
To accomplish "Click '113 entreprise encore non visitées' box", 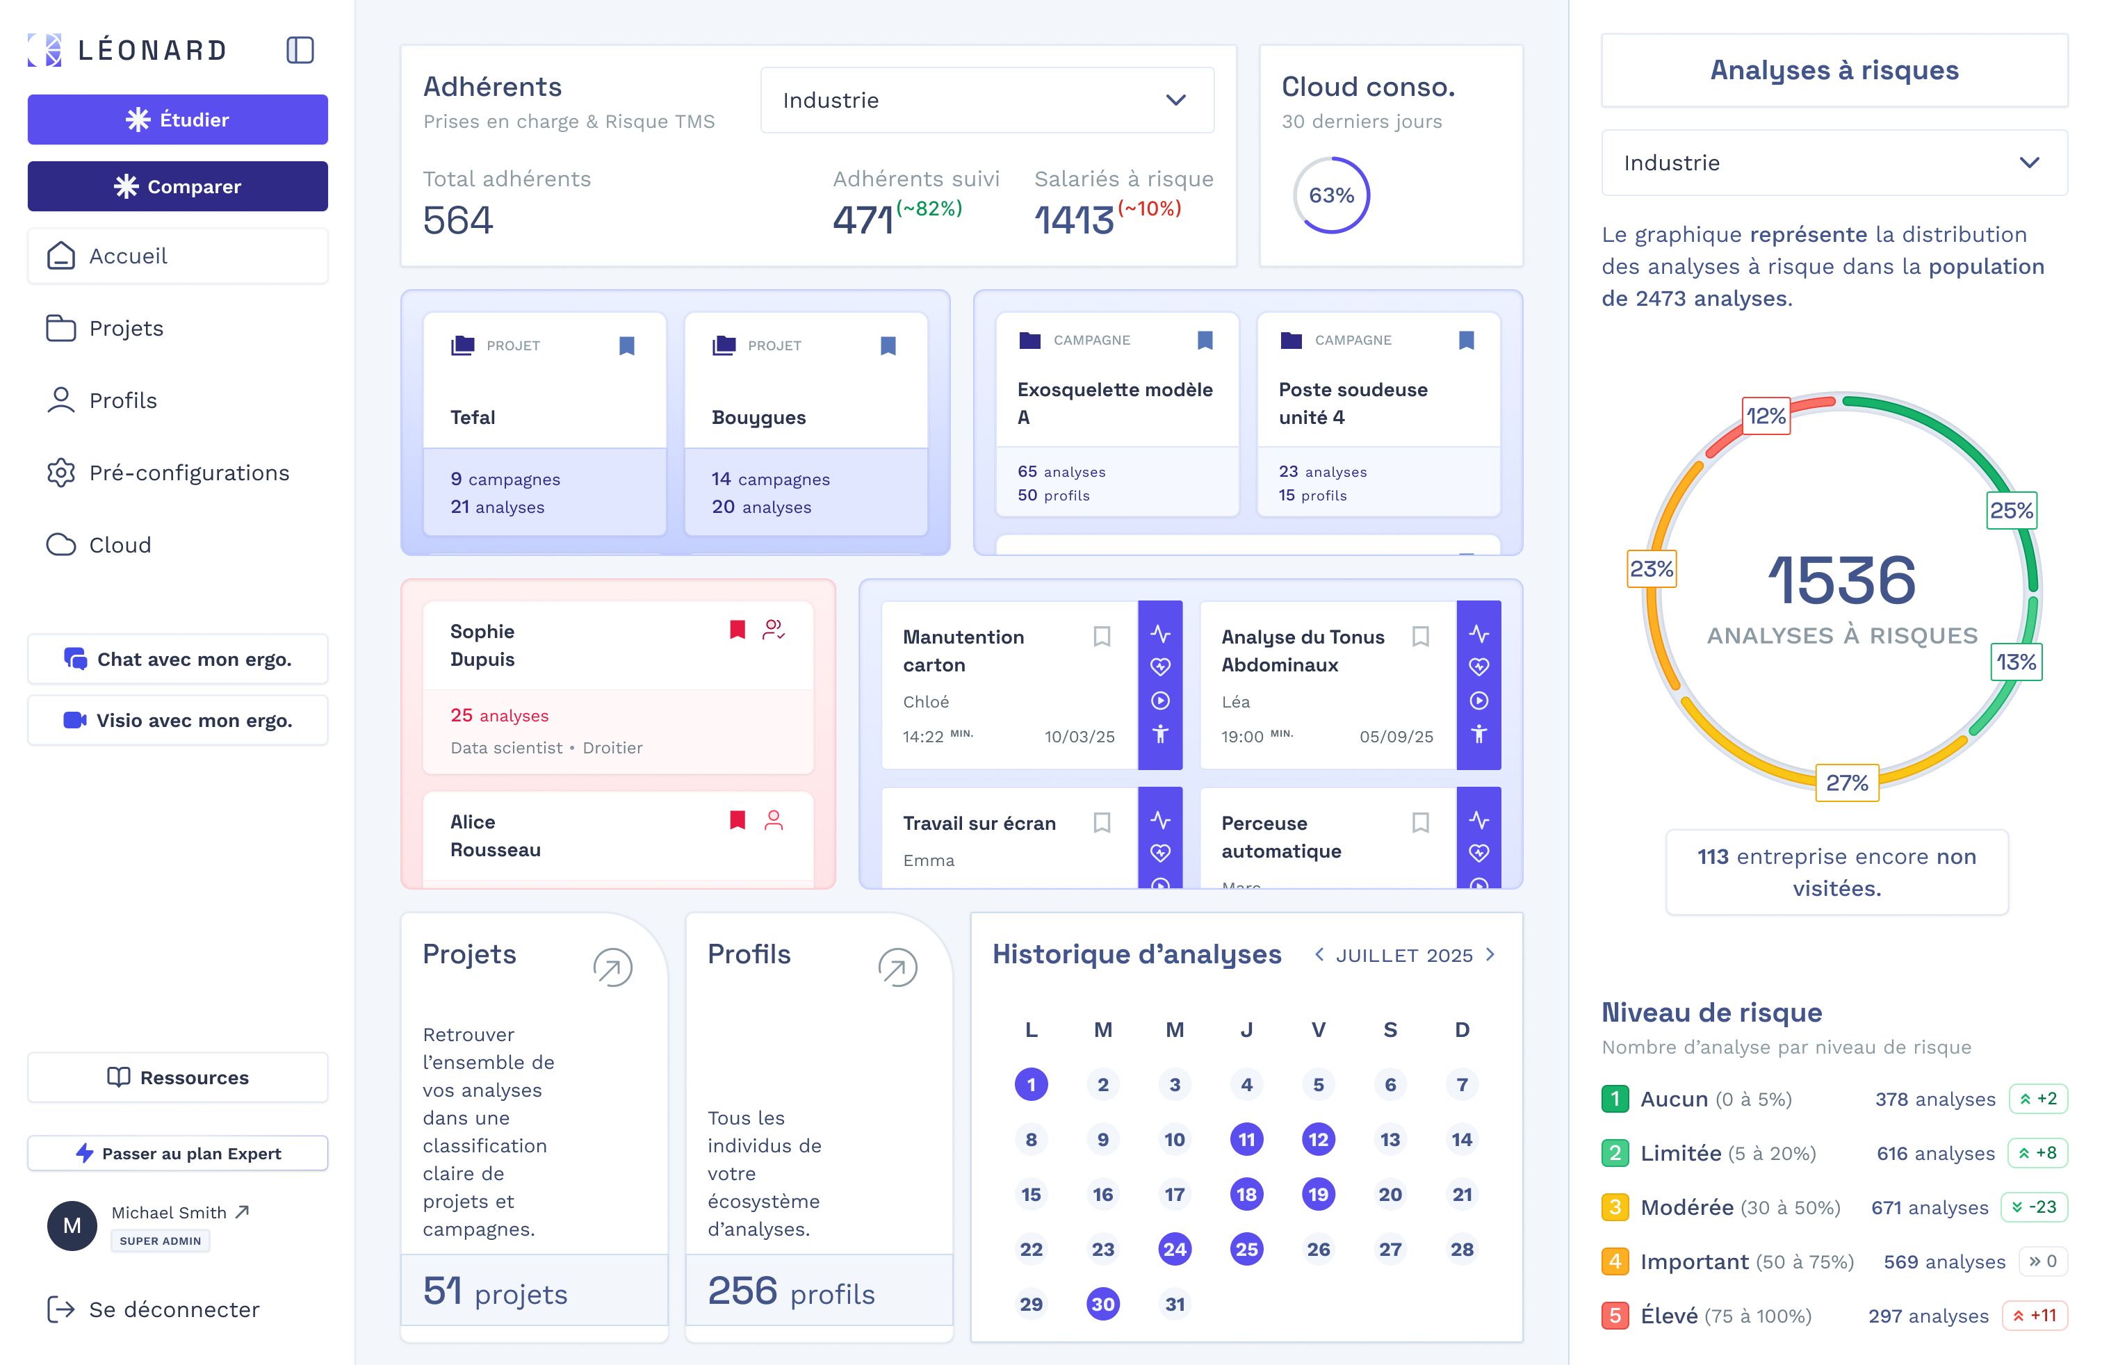I will pyautogui.click(x=1836, y=872).
